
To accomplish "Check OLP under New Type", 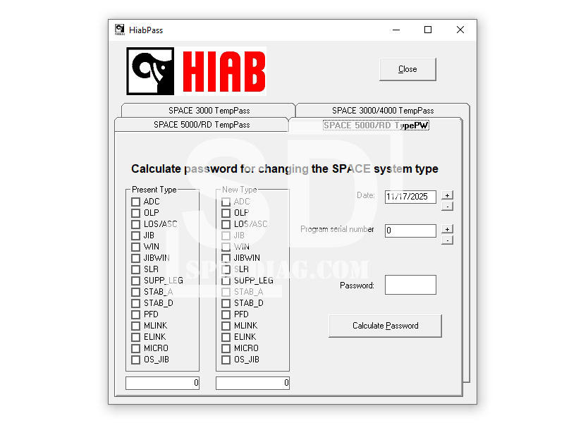I will click(x=226, y=213).
